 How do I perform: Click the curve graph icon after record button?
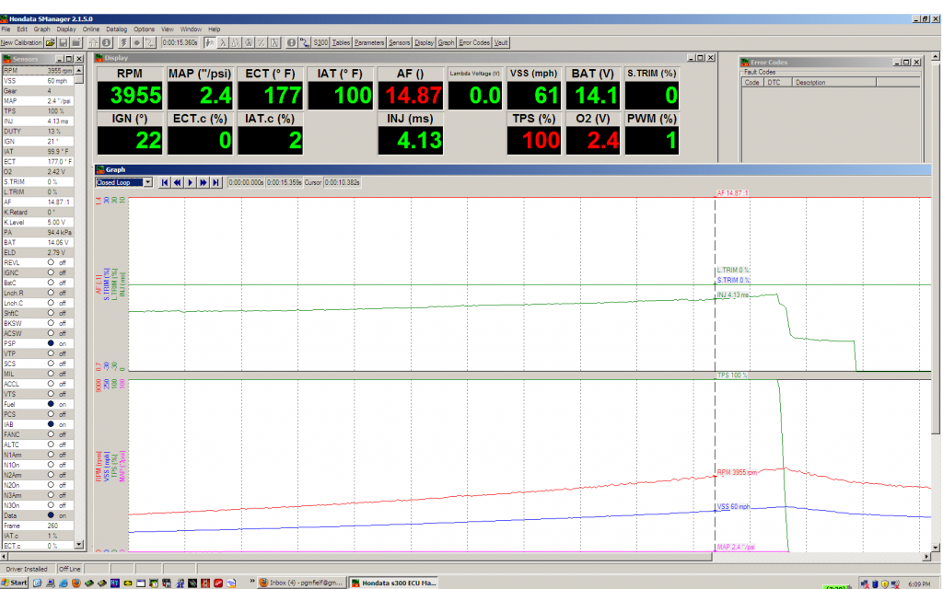click(x=150, y=42)
